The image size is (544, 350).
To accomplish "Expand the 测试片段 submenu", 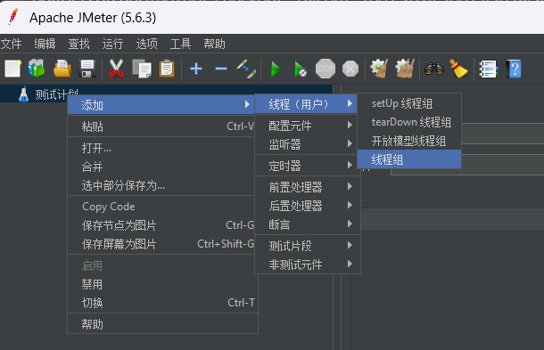I will (308, 246).
